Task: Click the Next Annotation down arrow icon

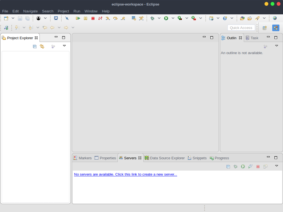Action: [x=17, y=28]
